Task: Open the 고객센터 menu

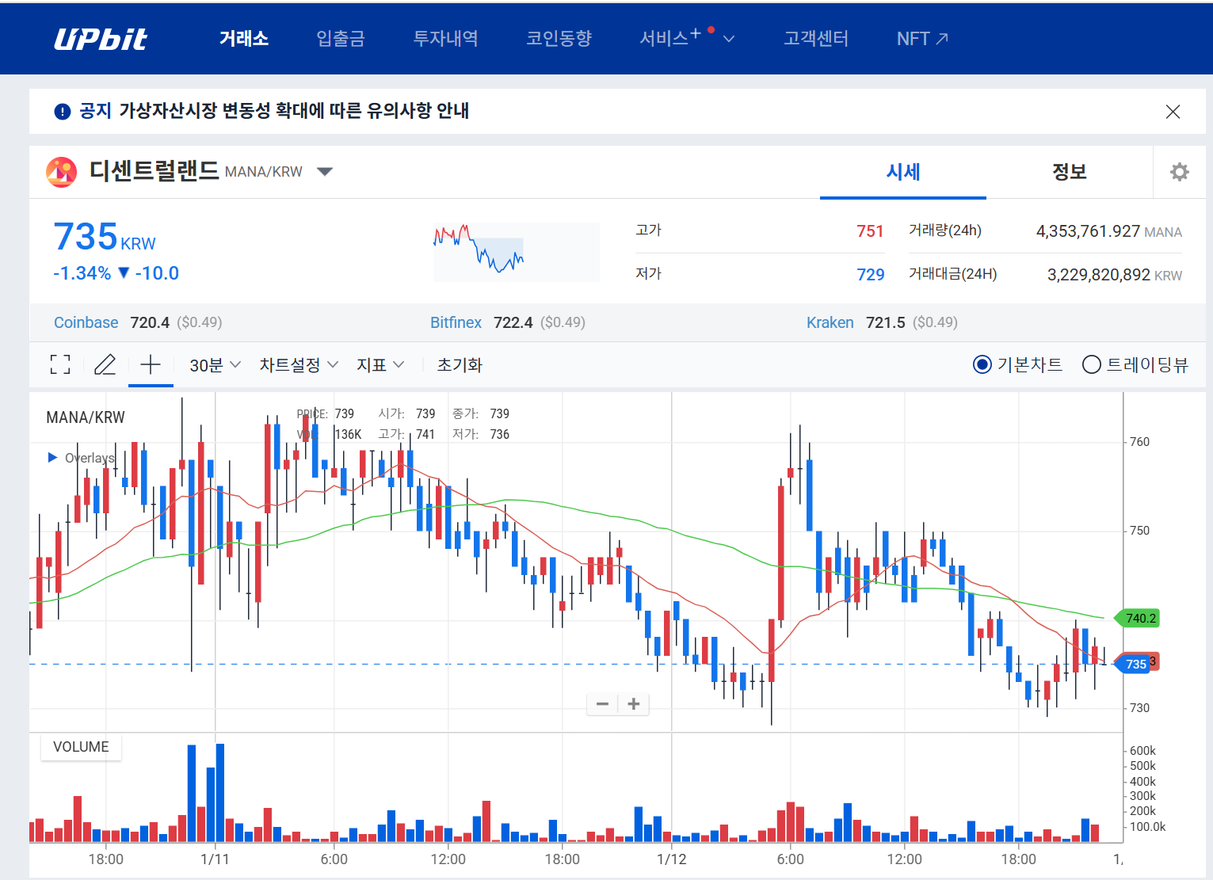Action: (x=816, y=38)
